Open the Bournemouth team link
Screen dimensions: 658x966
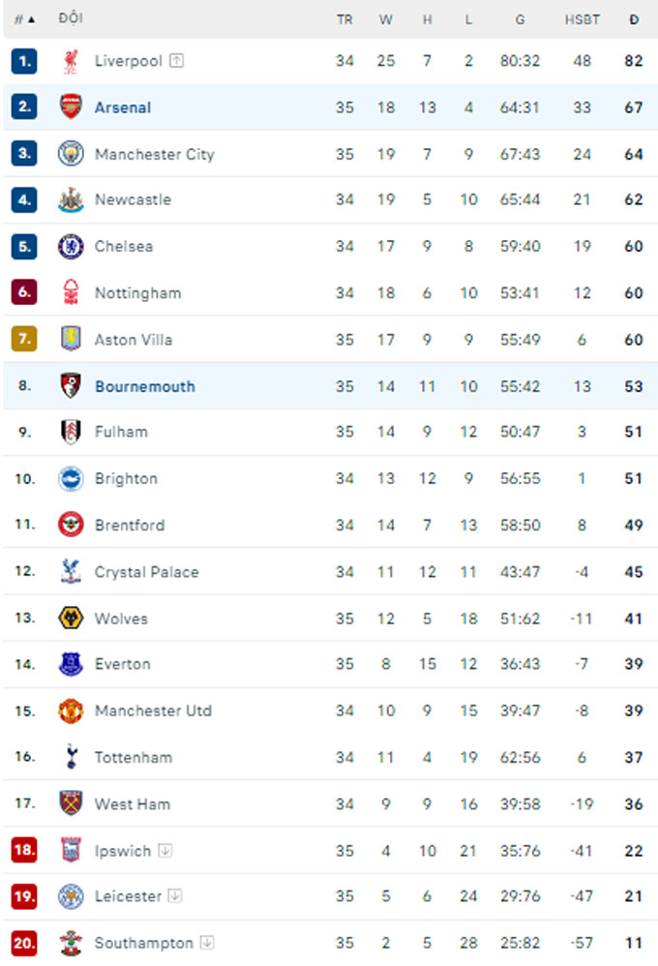coord(145,386)
